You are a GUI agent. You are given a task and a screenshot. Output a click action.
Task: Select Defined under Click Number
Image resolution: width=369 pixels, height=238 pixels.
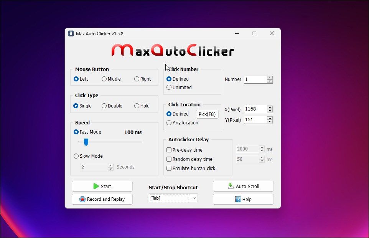click(x=178, y=79)
